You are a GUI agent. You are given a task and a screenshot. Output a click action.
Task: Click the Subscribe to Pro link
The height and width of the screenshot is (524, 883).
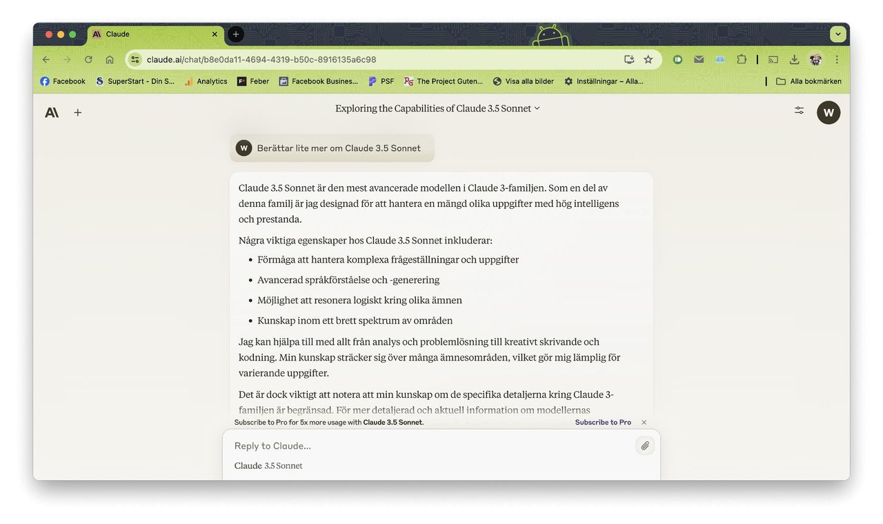tap(603, 423)
